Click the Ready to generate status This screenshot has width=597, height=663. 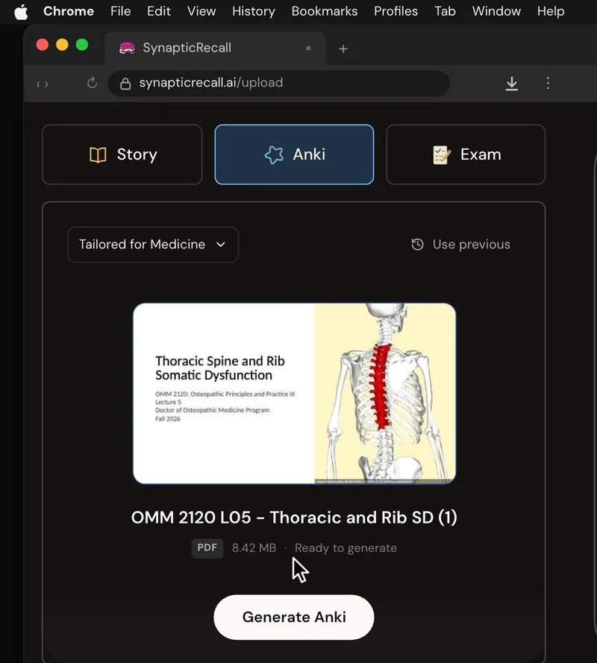coord(346,548)
